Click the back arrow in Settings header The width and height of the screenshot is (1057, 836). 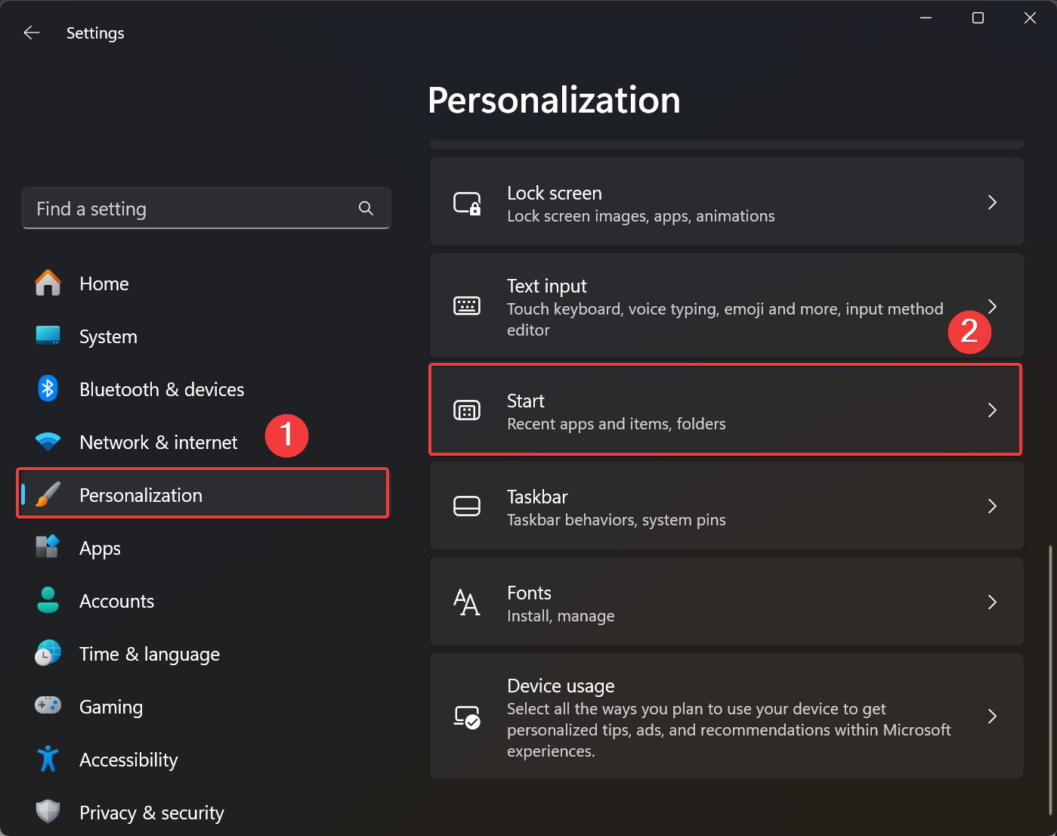coord(32,33)
